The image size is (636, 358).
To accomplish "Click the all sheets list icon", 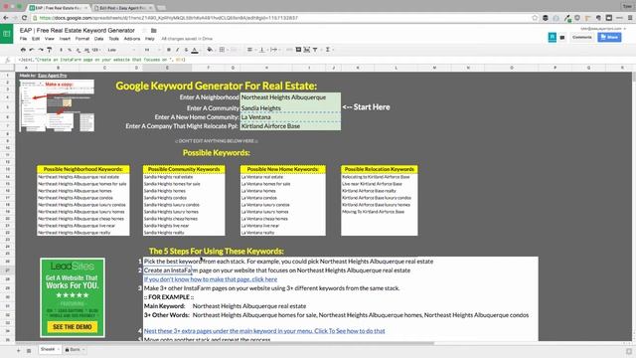I will [29, 350].
